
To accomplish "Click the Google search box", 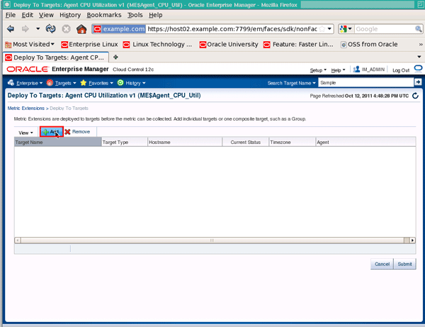I will coord(385,29).
